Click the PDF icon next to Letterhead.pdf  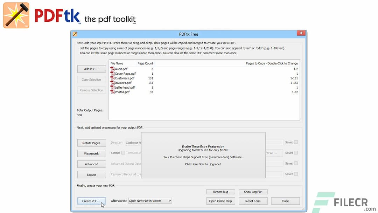pos(112,87)
